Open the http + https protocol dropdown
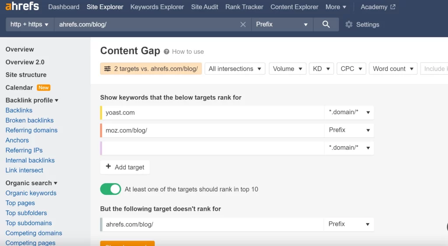Screen dimensions: 448x246 (30, 24)
